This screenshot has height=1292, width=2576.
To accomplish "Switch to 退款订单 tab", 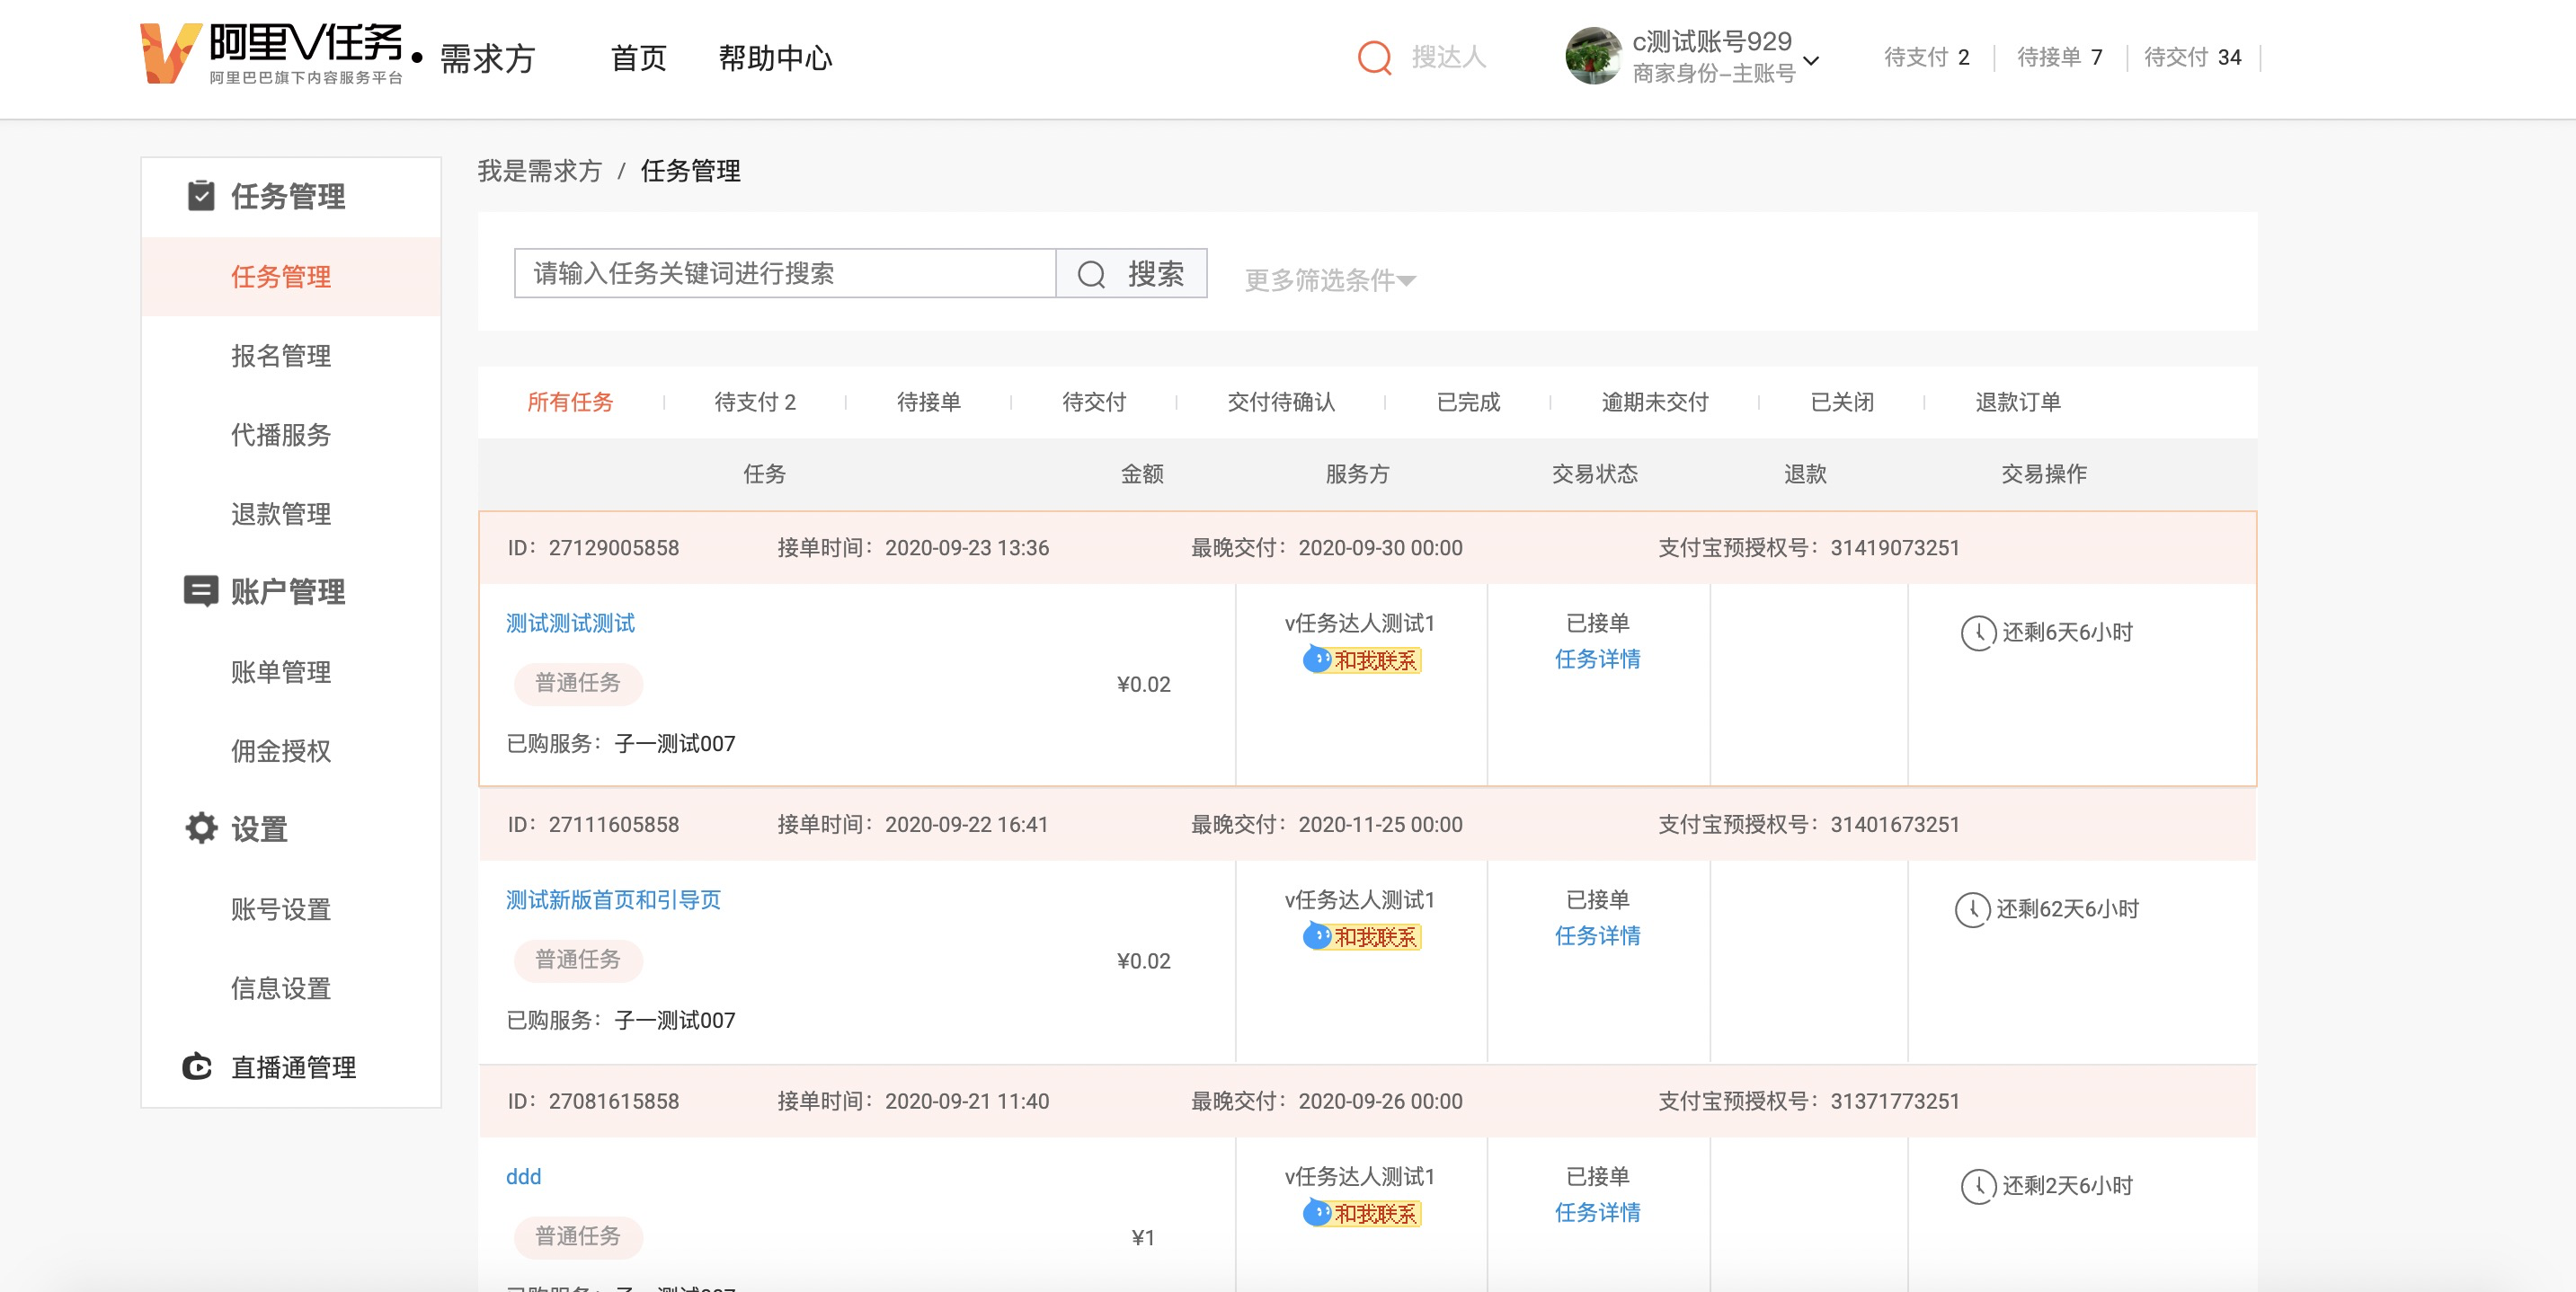I will (2018, 402).
